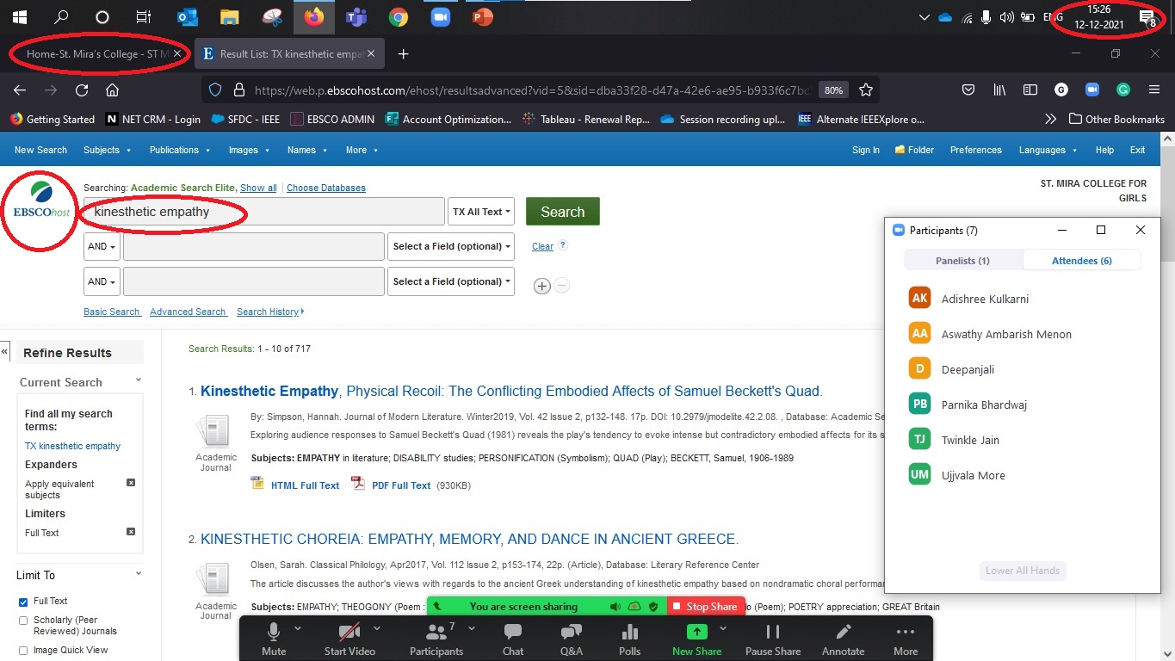1175x661 pixels.
Task: Click the PDF Full Text icon link
Action: [x=357, y=485]
